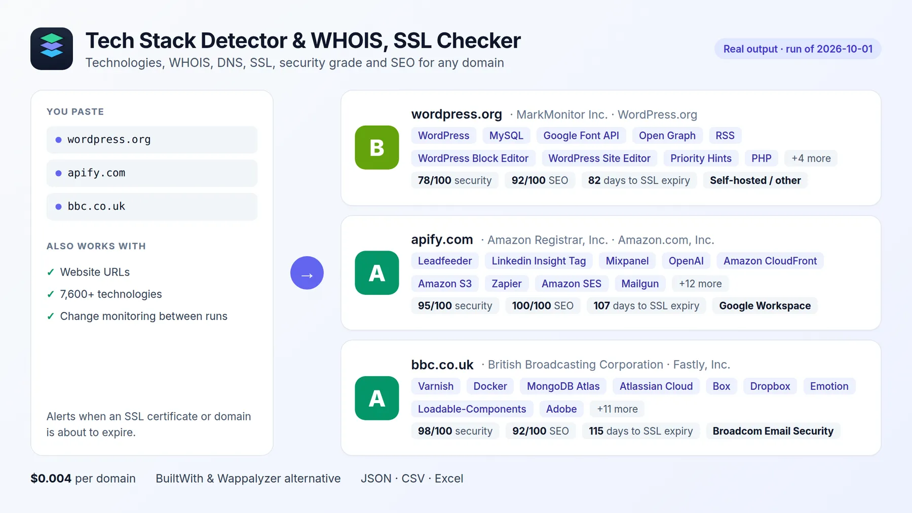Viewport: 912px width, 513px height.
Task: Click the Google Font API tag
Action: [x=581, y=136]
